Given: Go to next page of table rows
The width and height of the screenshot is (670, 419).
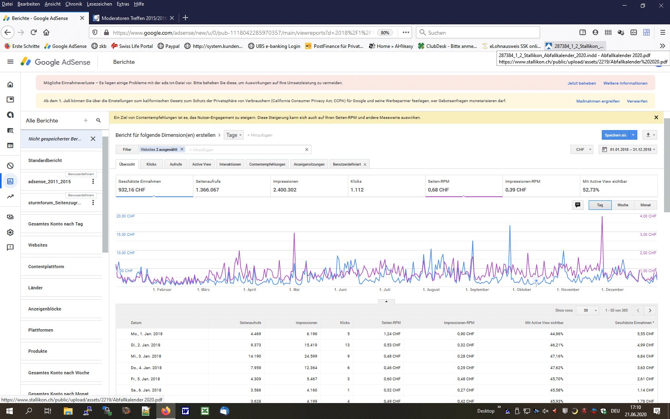Looking at the screenshot, I should coord(650,310).
